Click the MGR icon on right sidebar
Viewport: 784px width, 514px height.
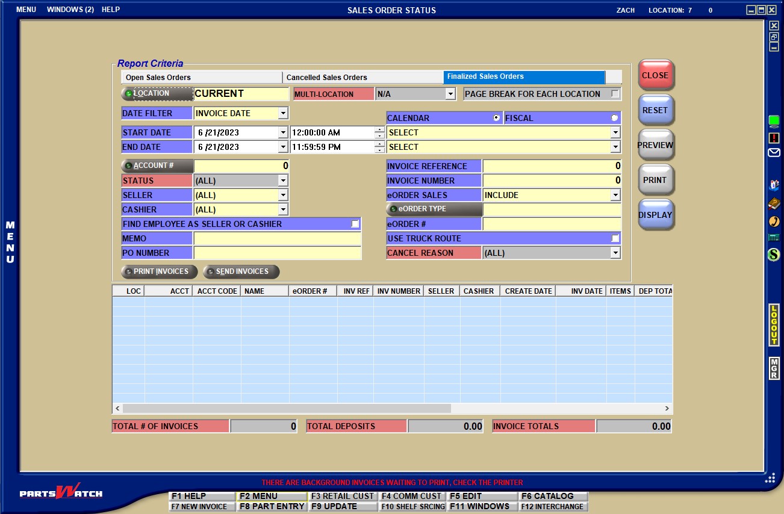[x=774, y=368]
